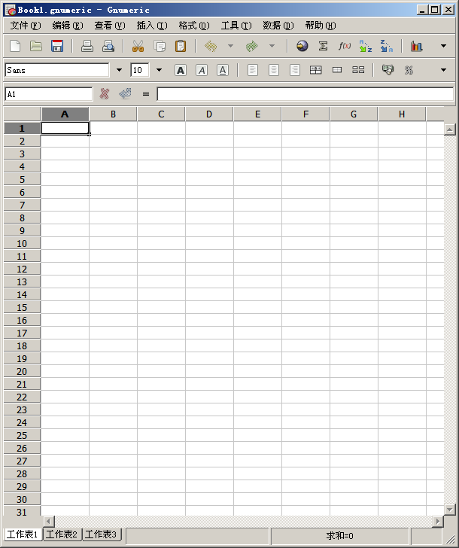Image resolution: width=459 pixels, height=548 pixels.
Task: Show more standard toolbar items via overflow arrow
Action: 443,46
